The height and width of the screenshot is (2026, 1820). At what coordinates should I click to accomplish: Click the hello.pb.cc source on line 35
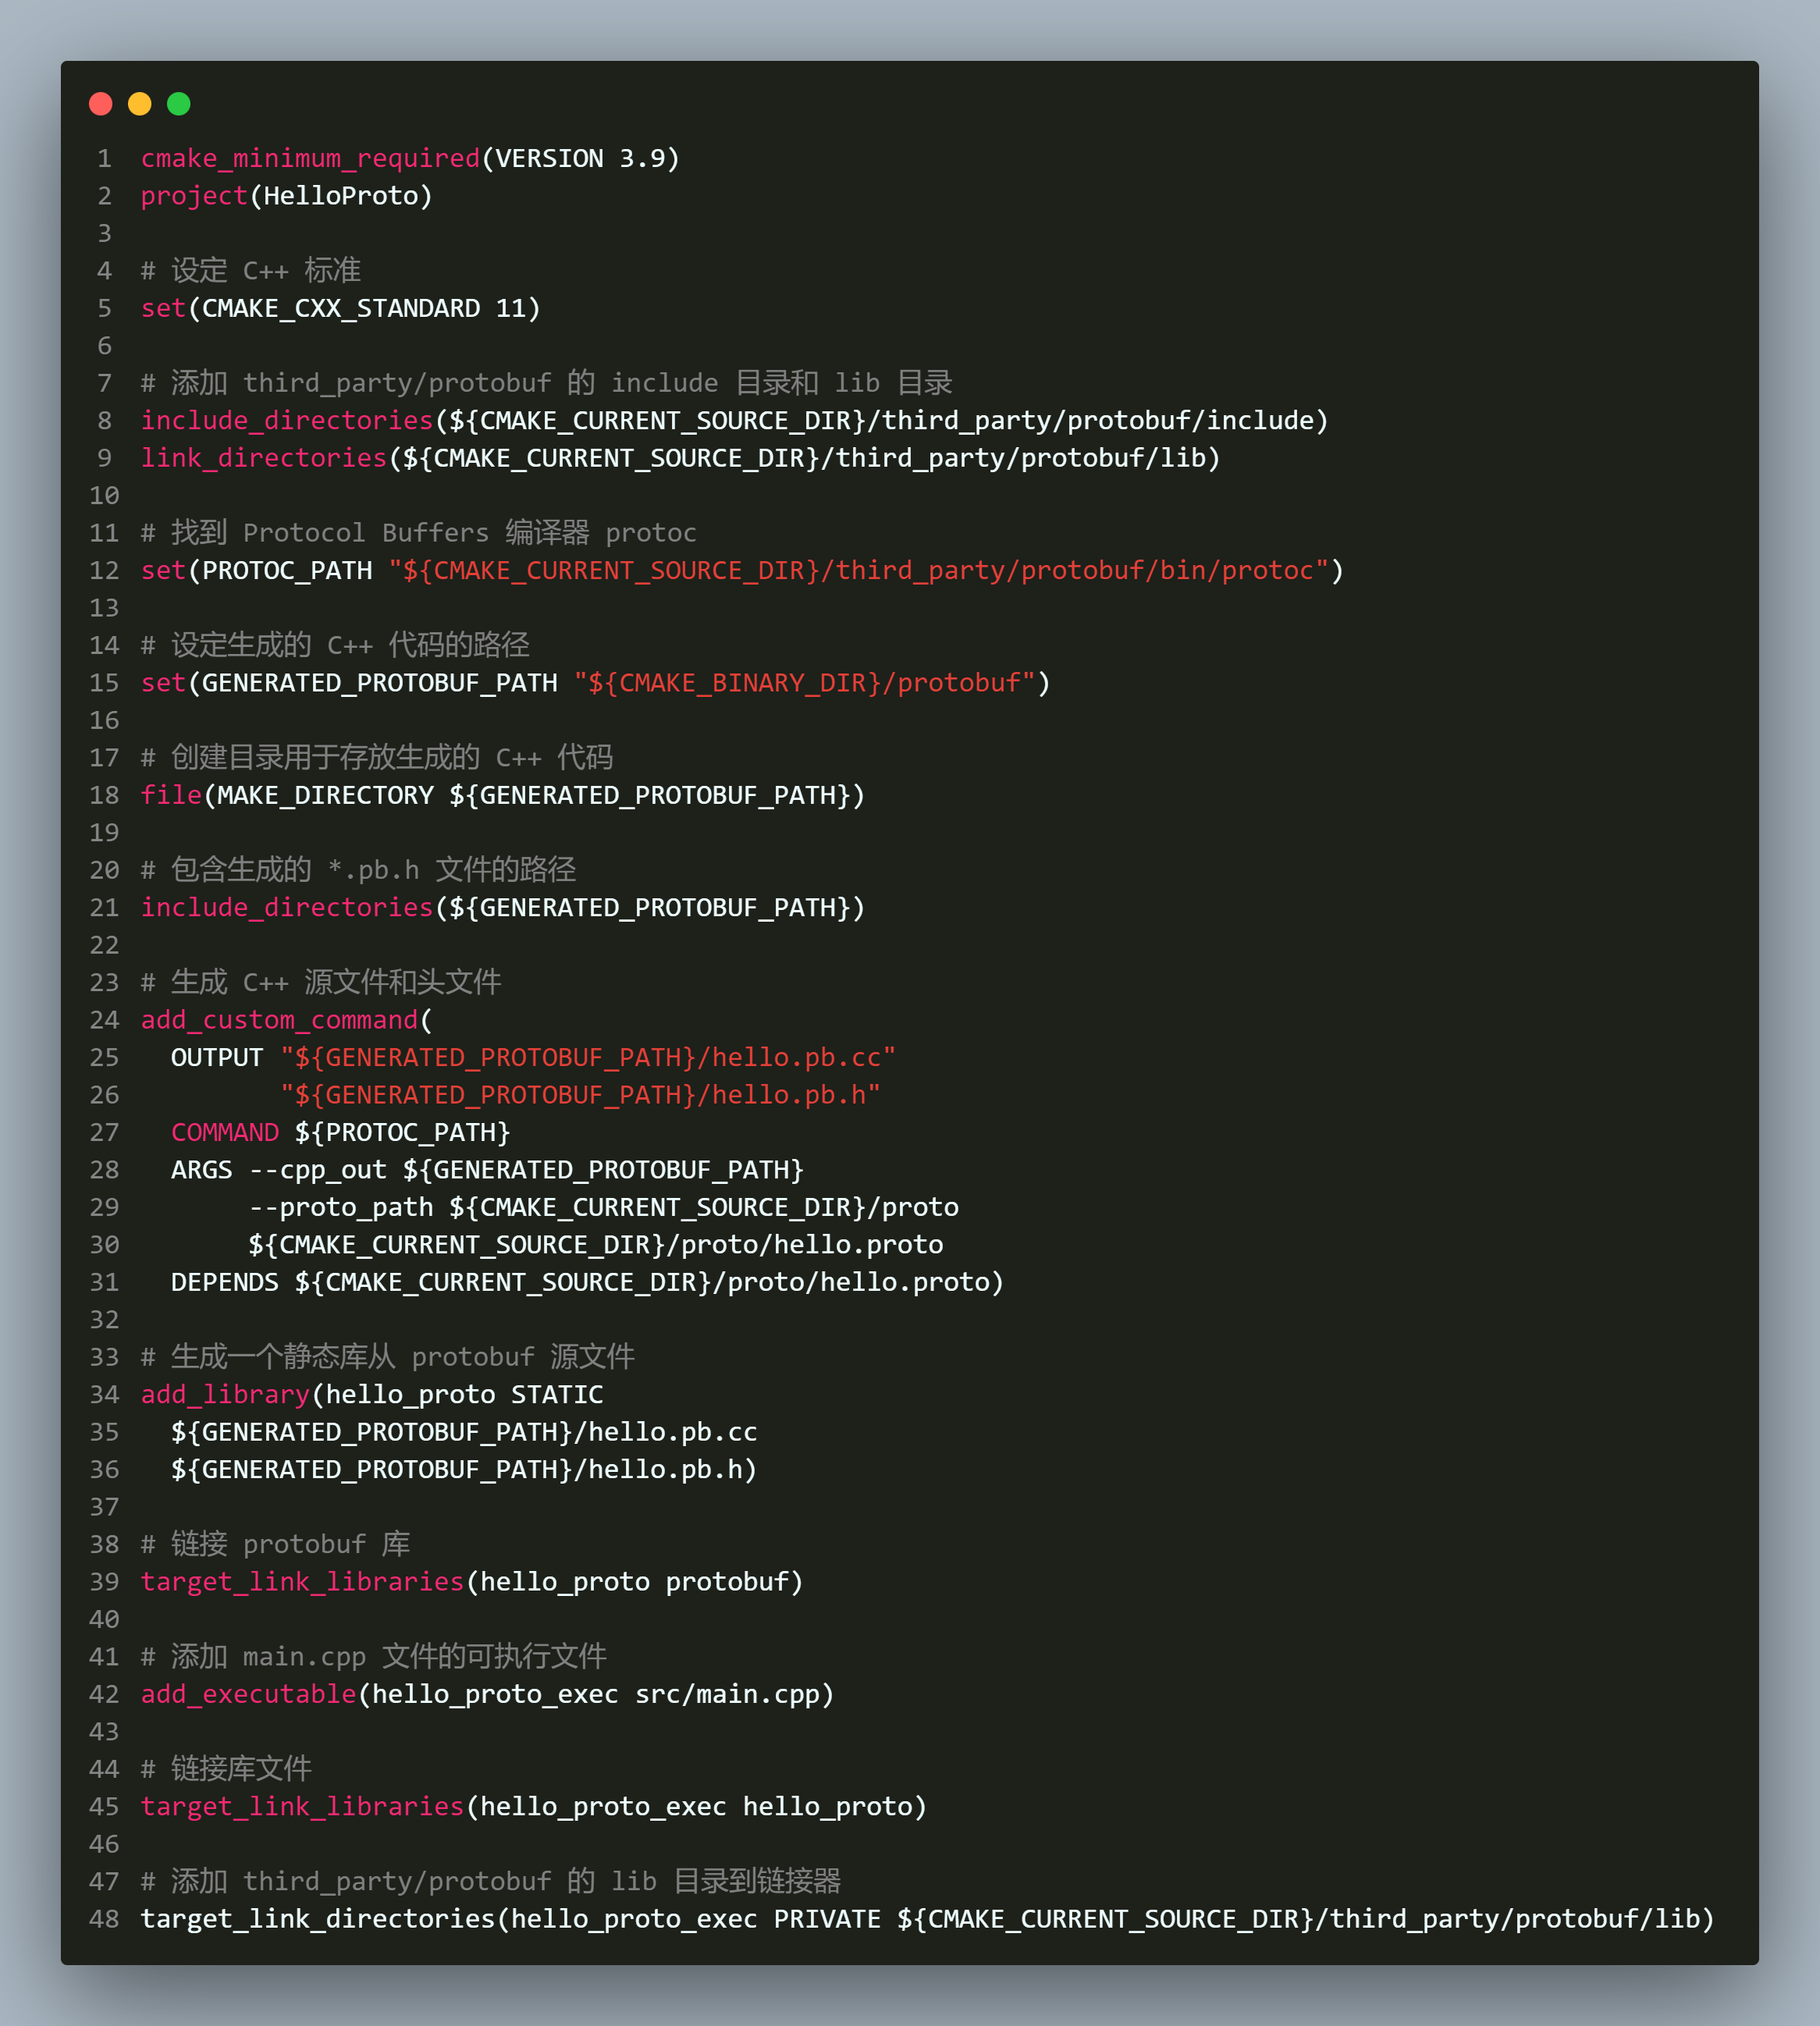pyautogui.click(x=464, y=1433)
